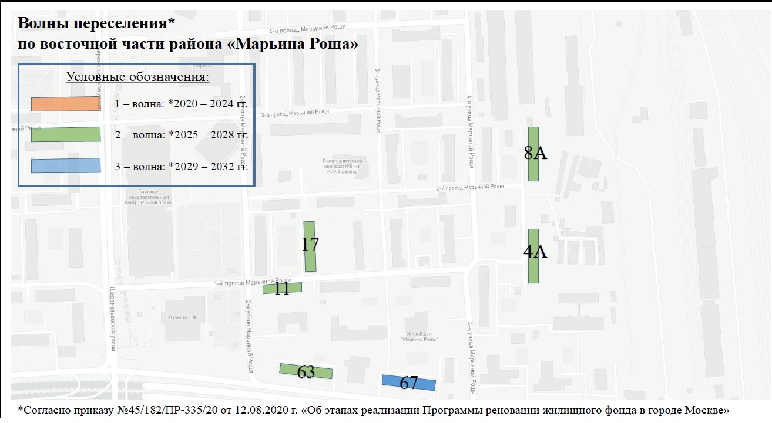
Task: Click the 'Жилой дом Марьина Роща' map label
Action: 419,336
